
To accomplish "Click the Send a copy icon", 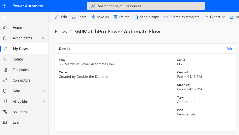I will point(136,17).
